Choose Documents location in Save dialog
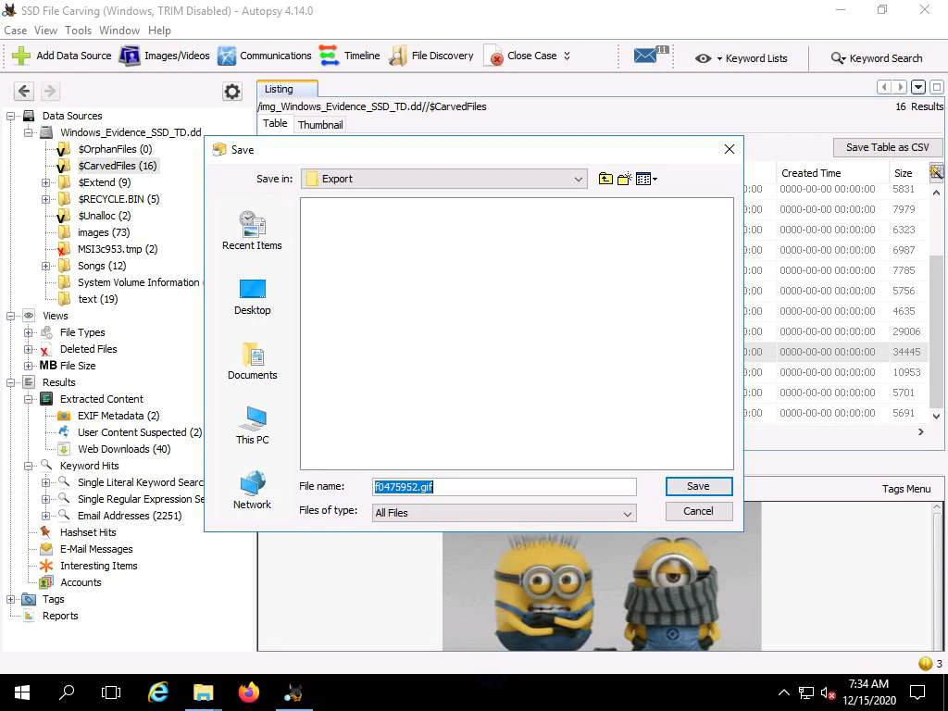Image resolution: width=948 pixels, height=711 pixels. [x=252, y=361]
